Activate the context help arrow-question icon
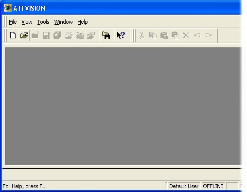The height and width of the screenshot is (192, 247). 121,35
